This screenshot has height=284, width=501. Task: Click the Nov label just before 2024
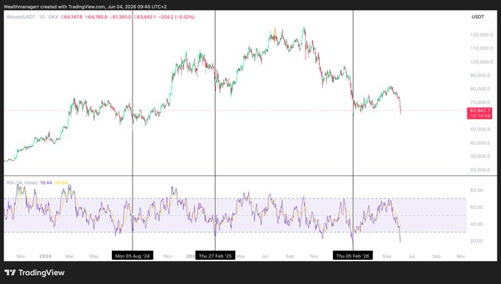pyautogui.click(x=21, y=256)
